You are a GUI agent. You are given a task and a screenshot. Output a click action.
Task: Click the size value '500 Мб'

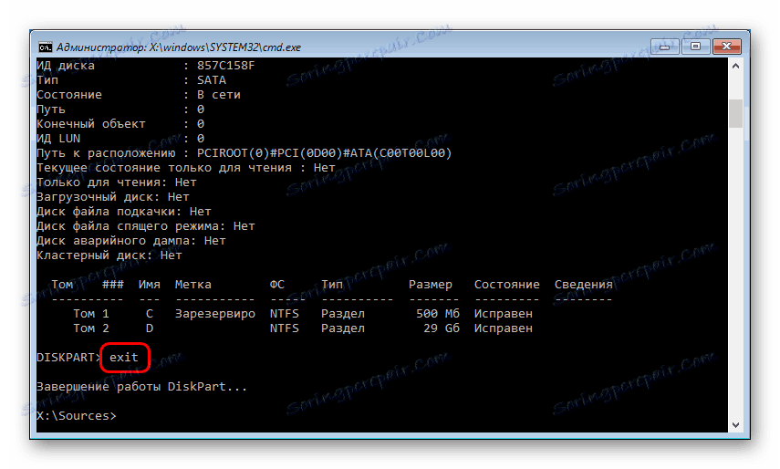[x=438, y=314]
